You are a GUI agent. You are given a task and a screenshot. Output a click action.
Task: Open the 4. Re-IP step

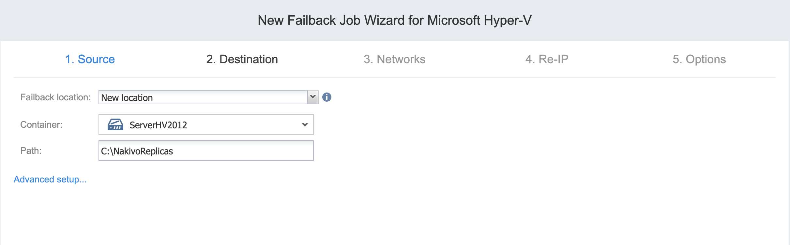(547, 59)
